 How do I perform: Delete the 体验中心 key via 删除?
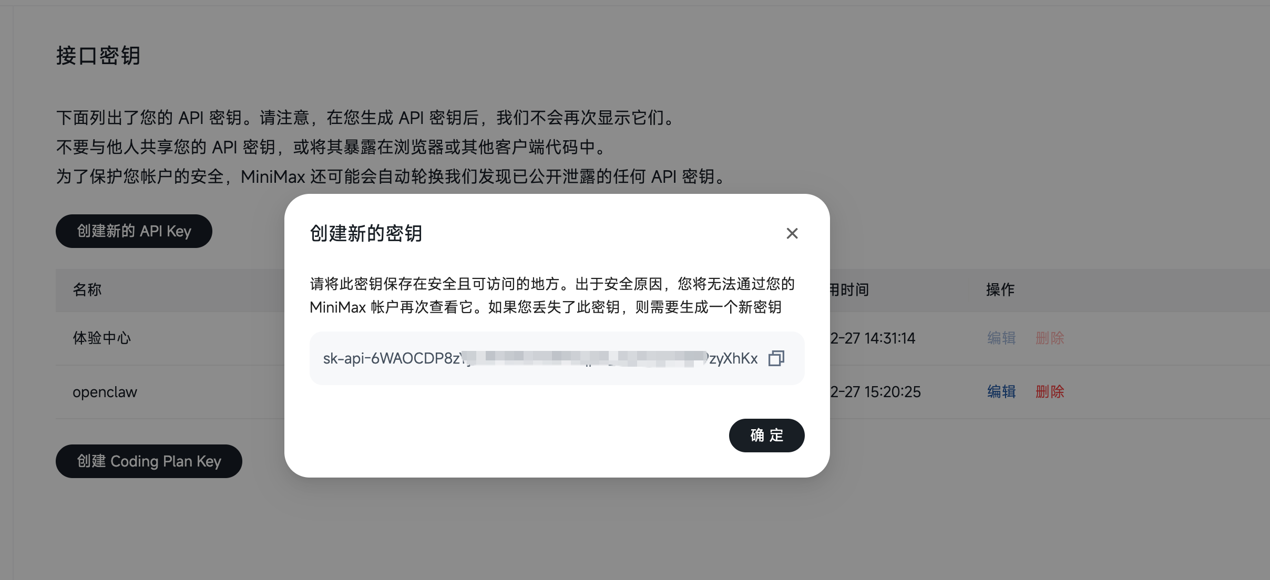pos(1050,338)
